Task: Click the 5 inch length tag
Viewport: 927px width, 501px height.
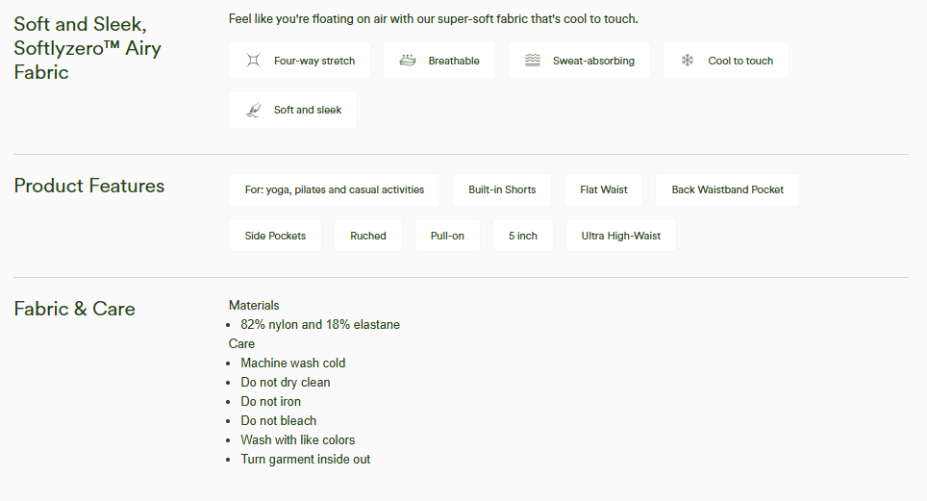Action: tap(523, 236)
